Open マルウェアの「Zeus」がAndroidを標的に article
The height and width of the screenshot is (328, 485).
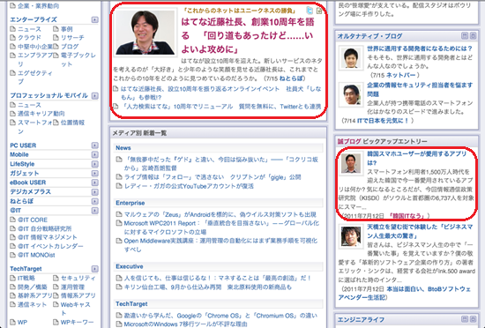220,214
